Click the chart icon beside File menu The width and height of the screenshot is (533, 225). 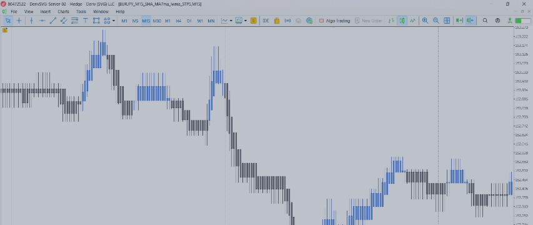click(4, 11)
